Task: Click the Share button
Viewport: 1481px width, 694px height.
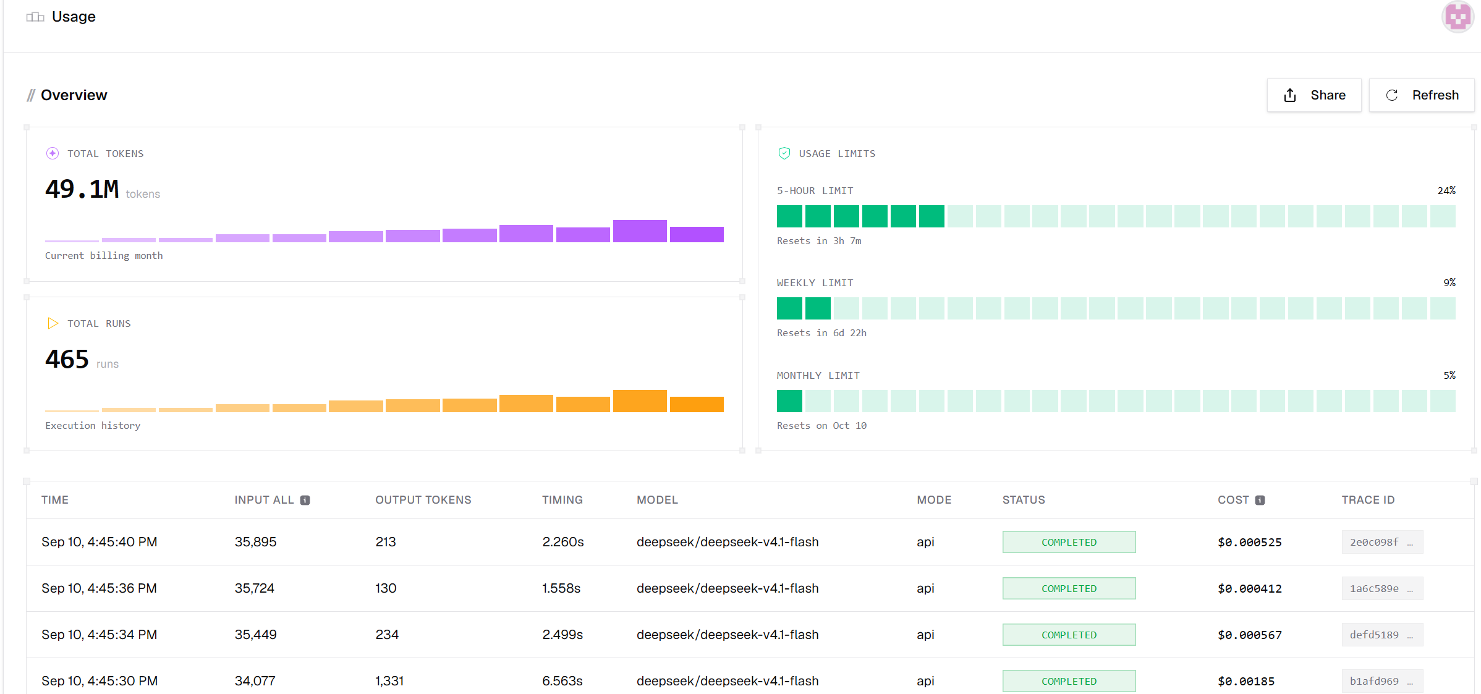Action: coord(1314,95)
